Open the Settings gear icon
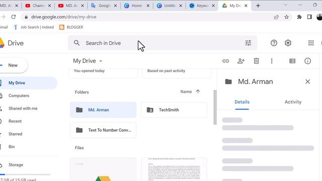The image size is (322, 181). coord(288,43)
